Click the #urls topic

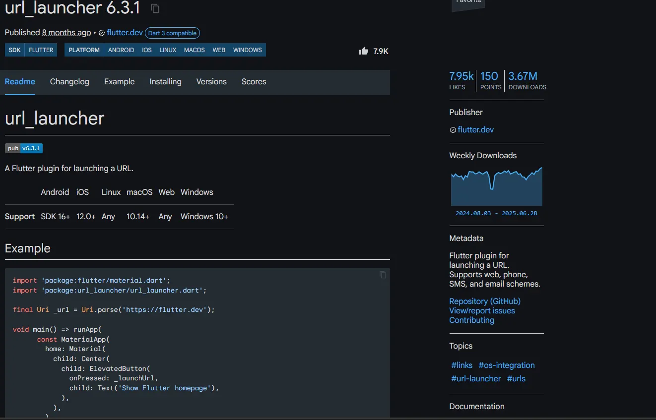pyautogui.click(x=516, y=379)
